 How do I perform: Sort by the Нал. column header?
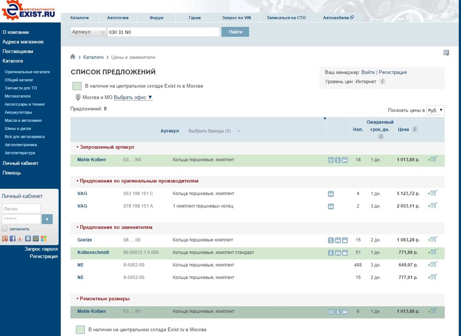[358, 129]
